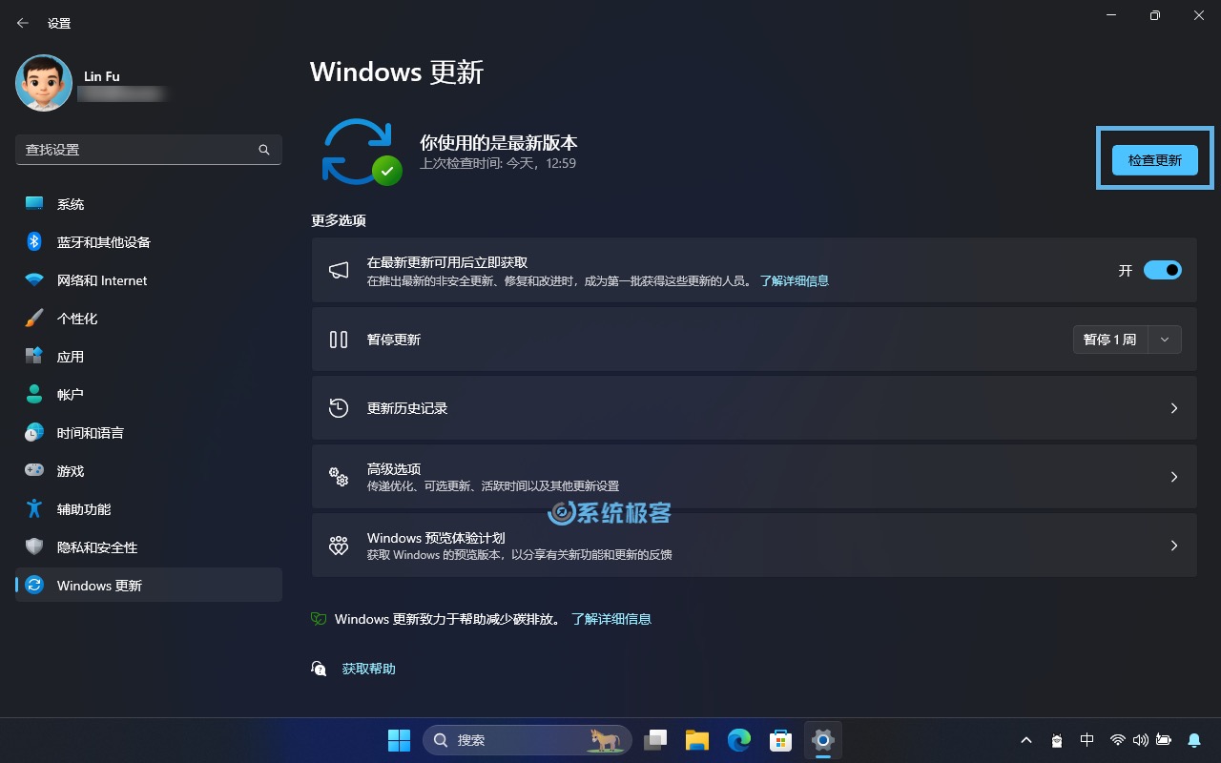The width and height of the screenshot is (1221, 763).
Task: Open the notification bell icon
Action: 1194,740
